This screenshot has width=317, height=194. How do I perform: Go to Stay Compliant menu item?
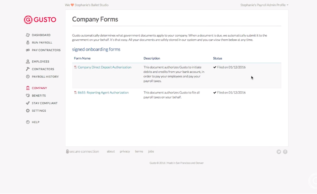click(x=45, y=103)
